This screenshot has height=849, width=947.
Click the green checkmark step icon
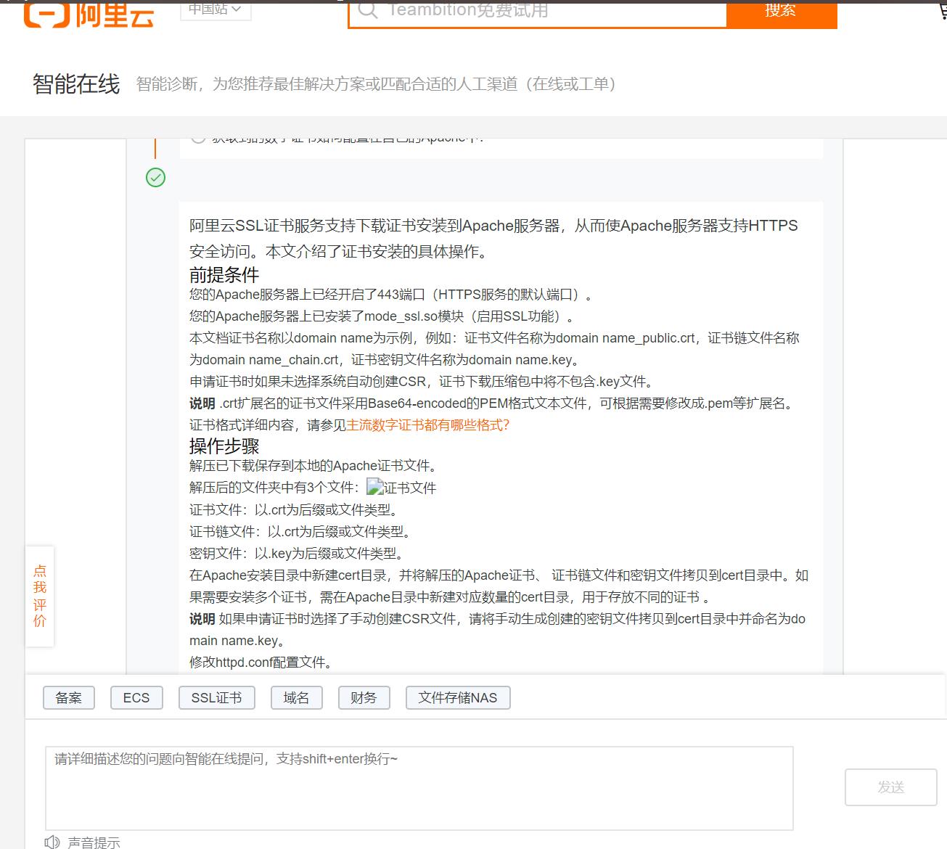pos(155,177)
